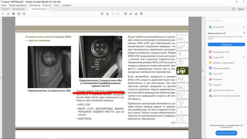The width and height of the screenshot is (247, 139).
Task: Send file by email icon
Action: [x=19, y=14]
